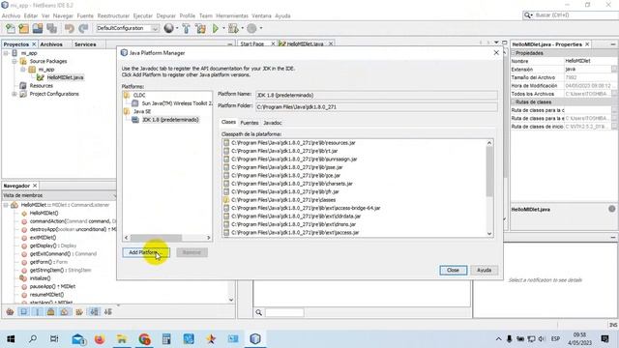619x348 pixels.
Task: Toggle Show Static Members in Navigator
Action: pyautogui.click(x=38, y=311)
